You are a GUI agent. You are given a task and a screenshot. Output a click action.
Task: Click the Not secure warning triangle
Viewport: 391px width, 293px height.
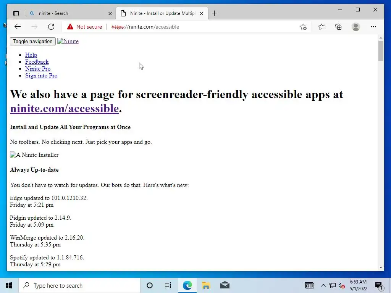(x=70, y=27)
